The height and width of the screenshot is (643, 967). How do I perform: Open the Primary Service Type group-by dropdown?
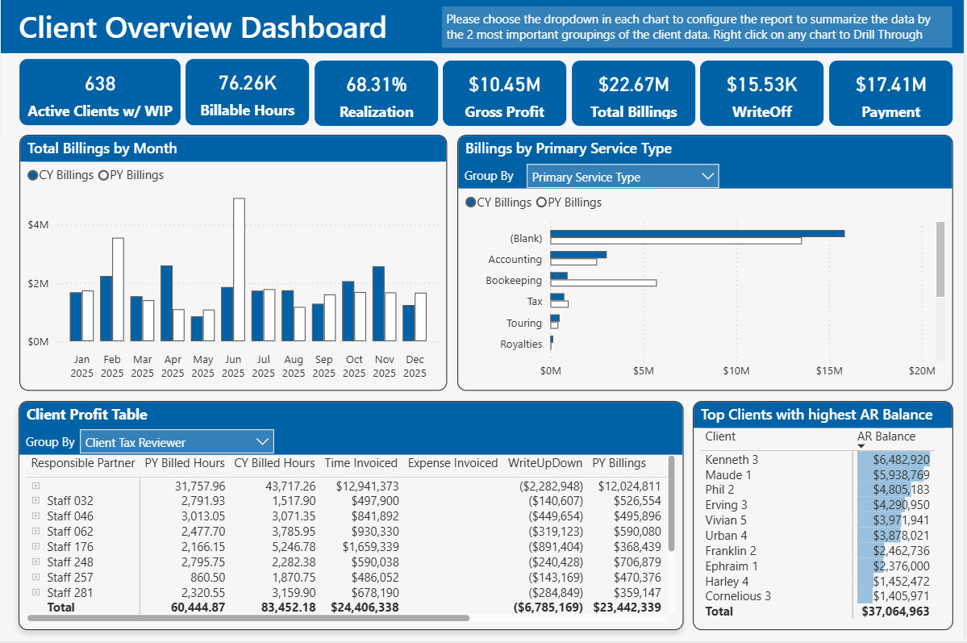click(623, 177)
